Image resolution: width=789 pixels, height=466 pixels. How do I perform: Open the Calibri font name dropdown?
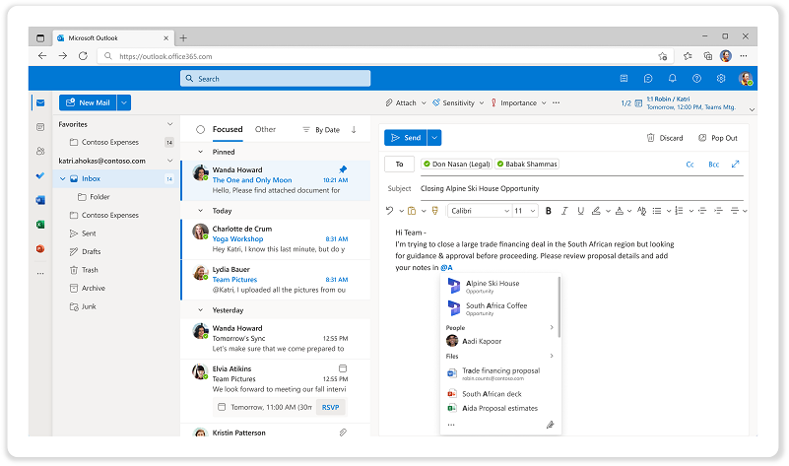click(479, 211)
